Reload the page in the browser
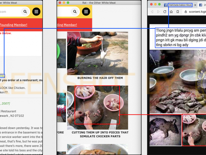The width and height of the screenshot is (206, 155). point(165,12)
